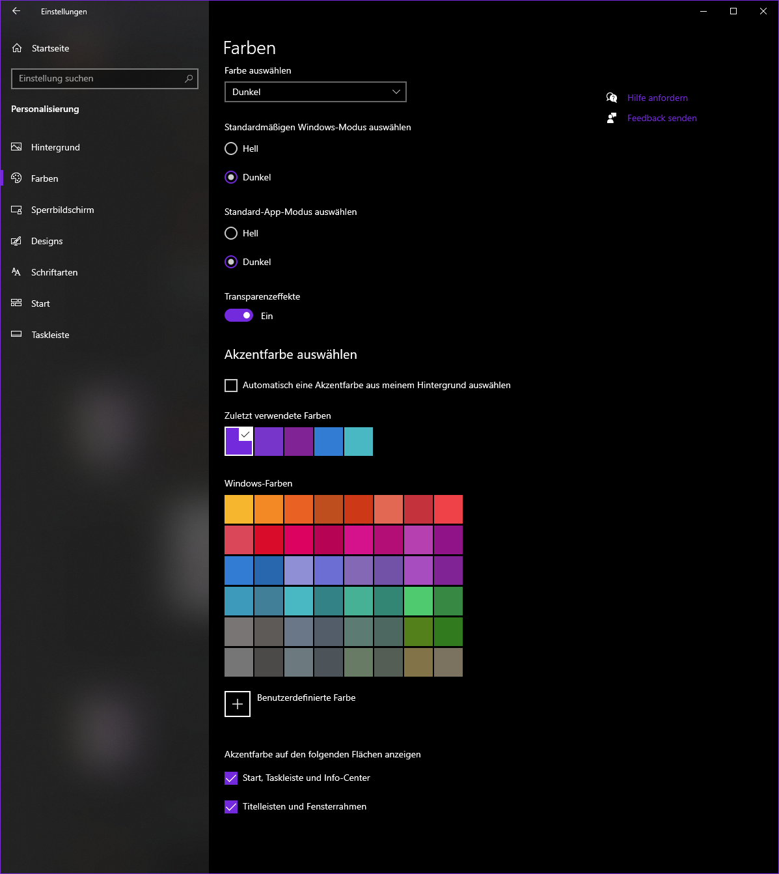Click the Hintergrund picture icon

[17, 147]
